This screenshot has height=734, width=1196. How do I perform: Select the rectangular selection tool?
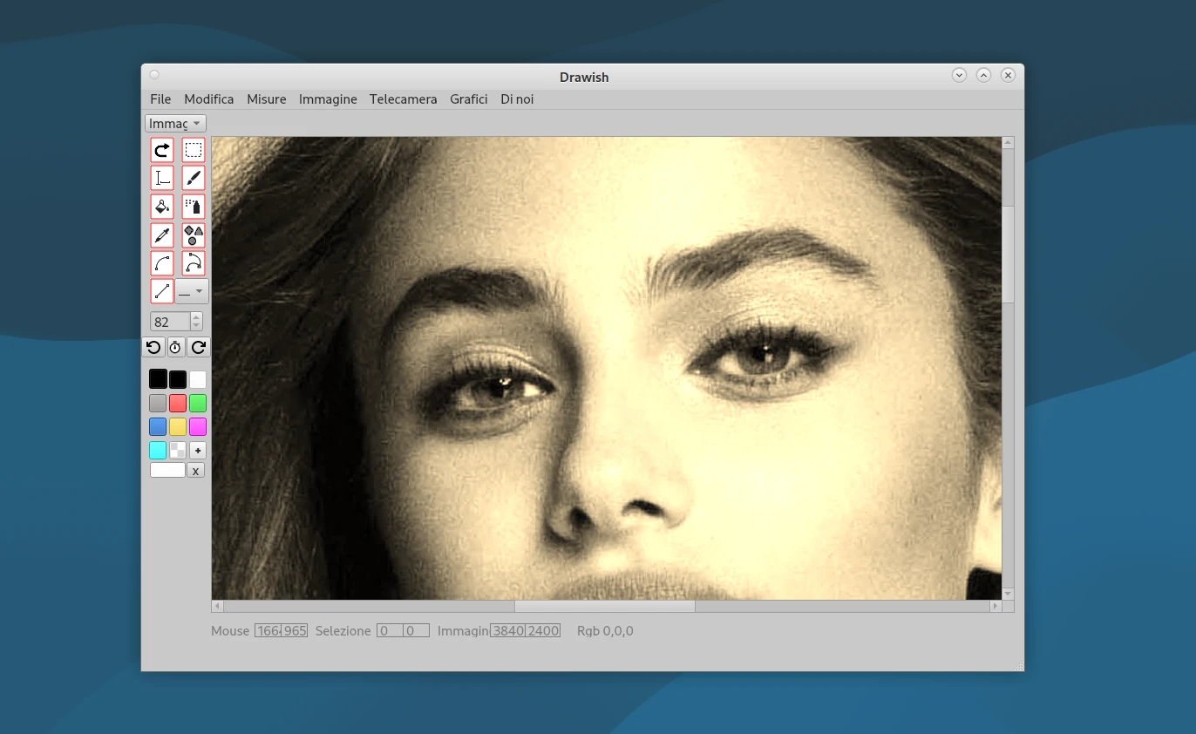point(194,150)
